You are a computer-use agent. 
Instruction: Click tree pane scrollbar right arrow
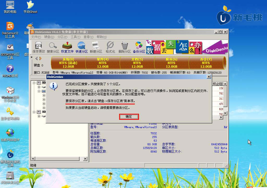point(85,159)
